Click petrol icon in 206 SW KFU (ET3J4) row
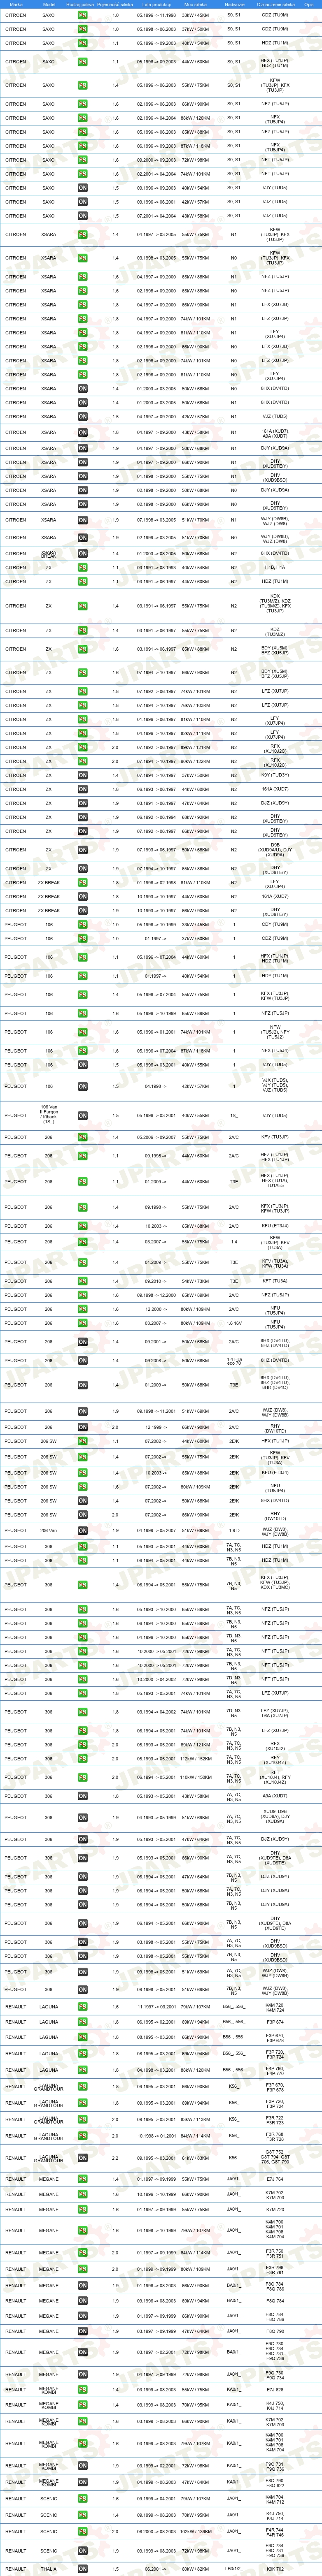Screen dimensions: 322x2576 click(83, 1473)
